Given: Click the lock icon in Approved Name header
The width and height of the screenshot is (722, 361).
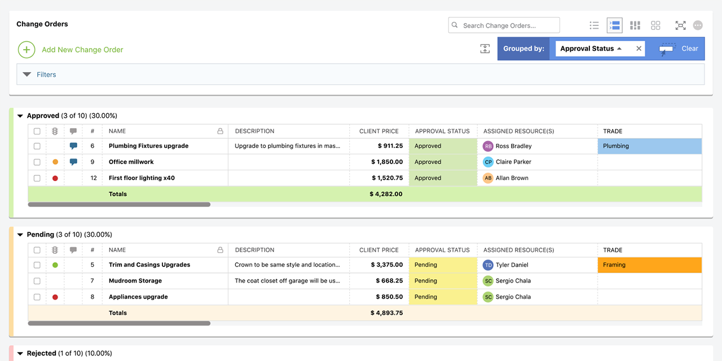Looking at the screenshot, I should 221,131.
